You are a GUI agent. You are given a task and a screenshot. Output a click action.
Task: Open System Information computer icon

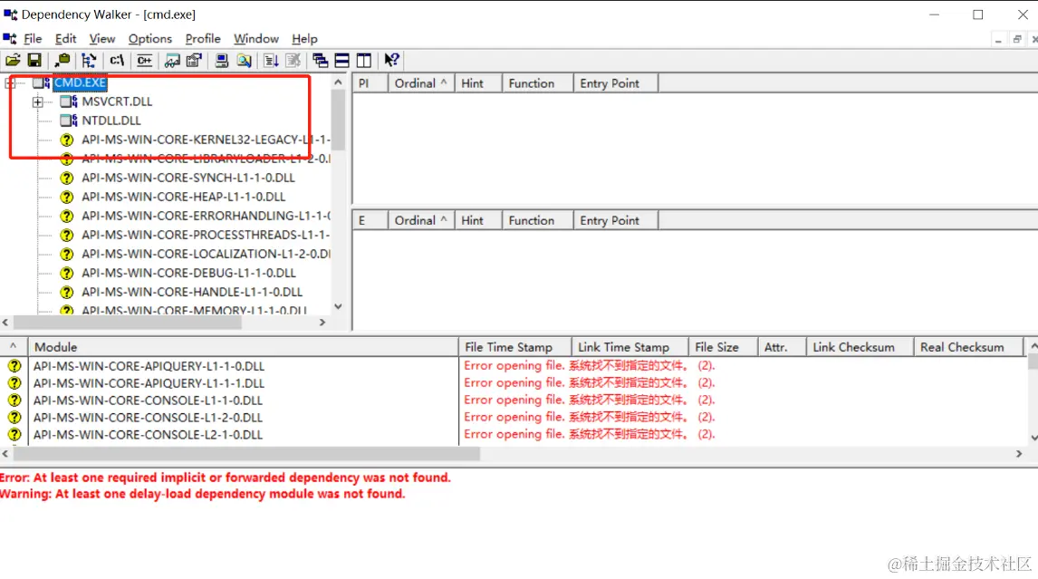[x=222, y=61]
